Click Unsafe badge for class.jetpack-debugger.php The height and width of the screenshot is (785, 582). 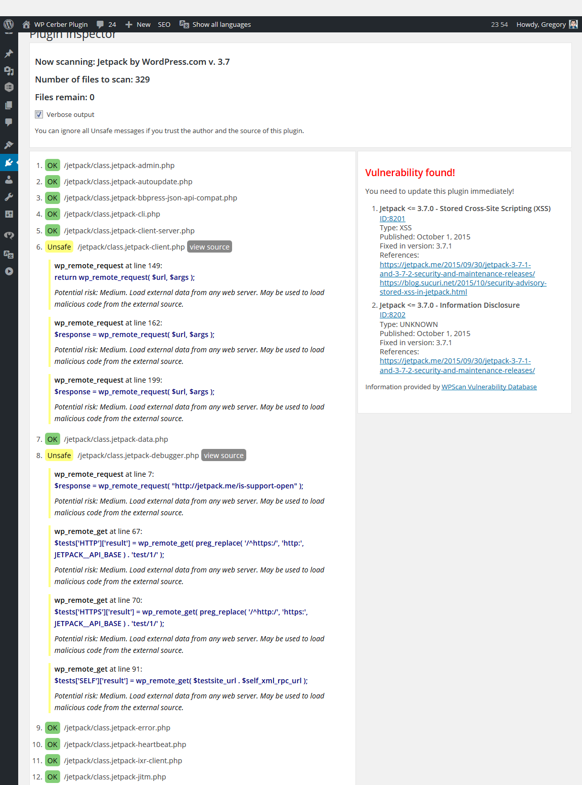(59, 456)
